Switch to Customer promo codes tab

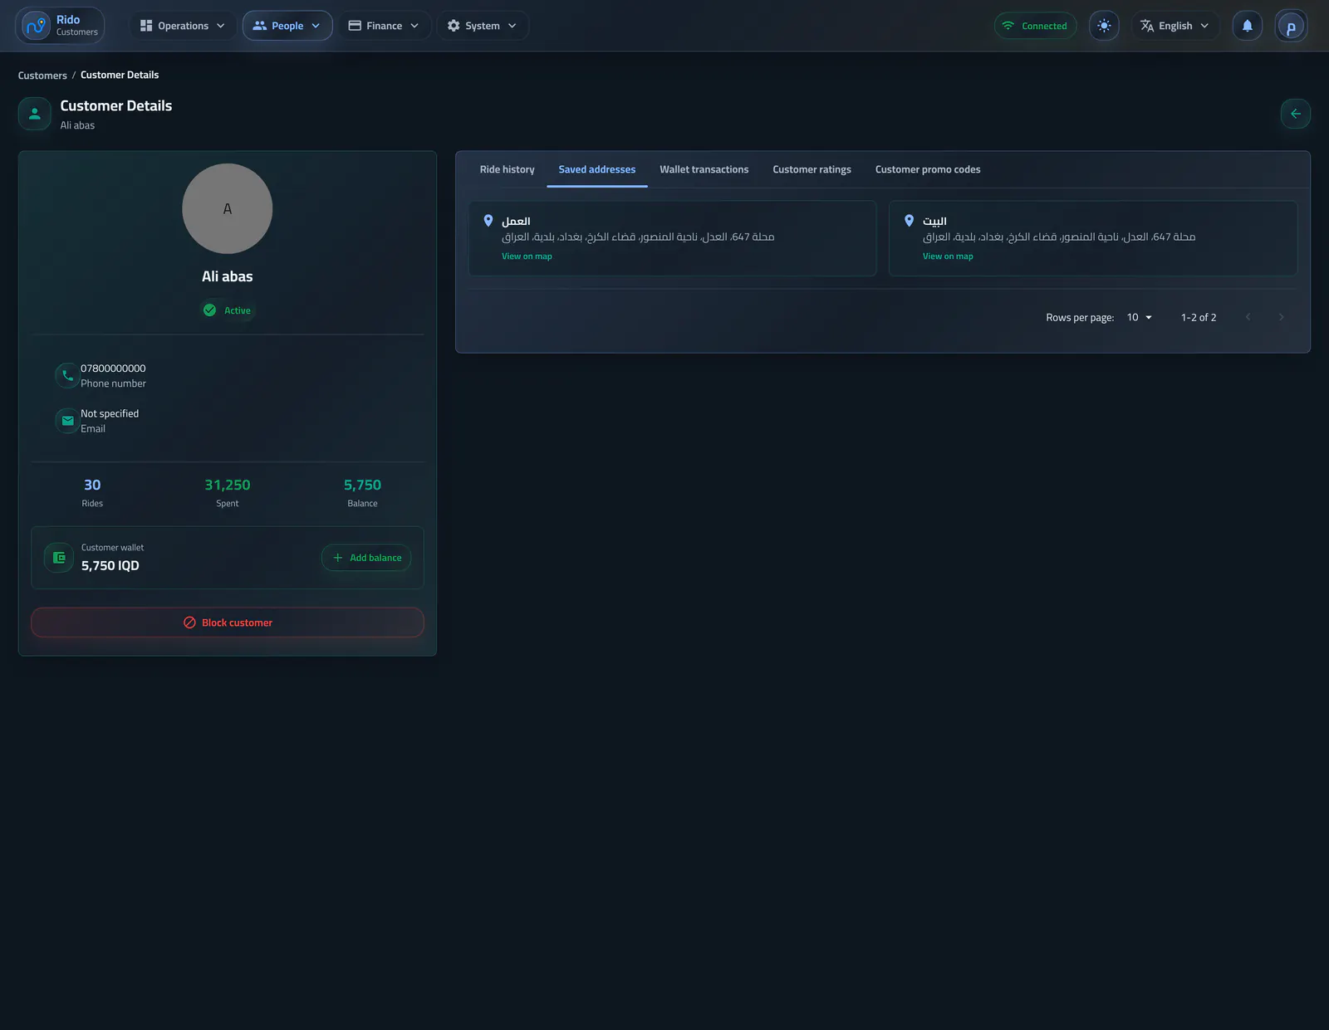(x=928, y=169)
